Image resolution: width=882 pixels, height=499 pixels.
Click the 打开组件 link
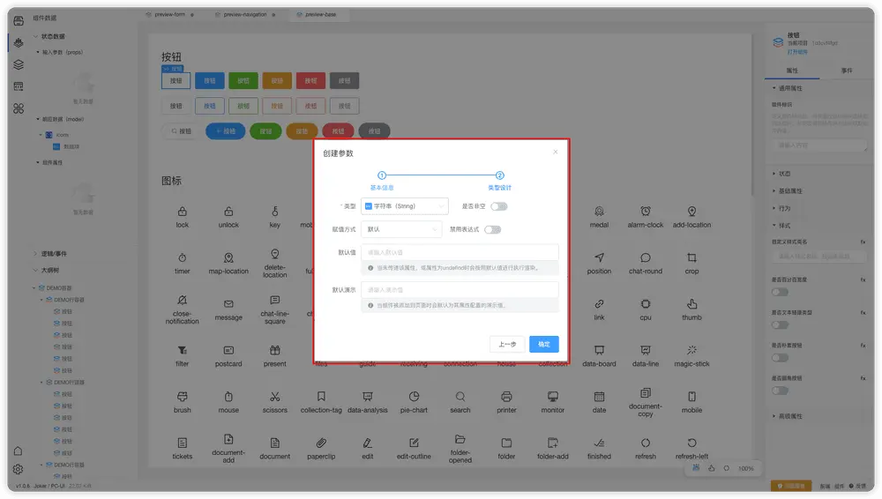(797, 52)
